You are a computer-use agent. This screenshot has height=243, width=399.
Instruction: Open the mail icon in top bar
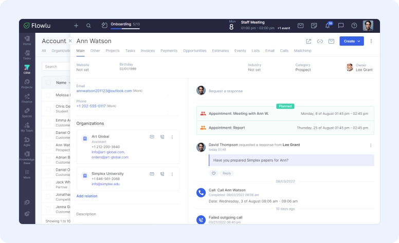pyautogui.click(x=300, y=25)
